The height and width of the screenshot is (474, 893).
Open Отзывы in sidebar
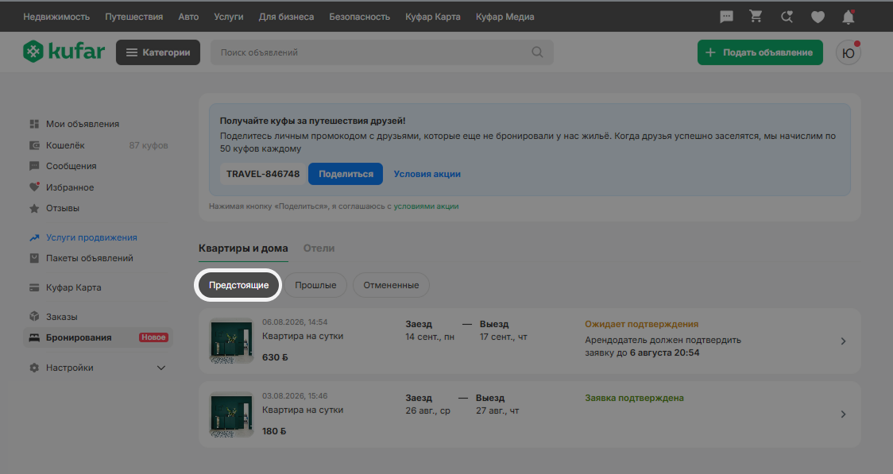coord(63,208)
